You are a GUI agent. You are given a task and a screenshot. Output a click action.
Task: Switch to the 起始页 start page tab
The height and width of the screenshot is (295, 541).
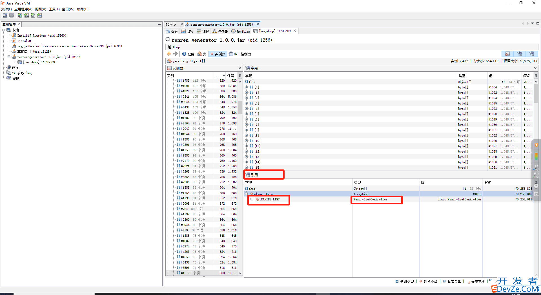(171, 24)
